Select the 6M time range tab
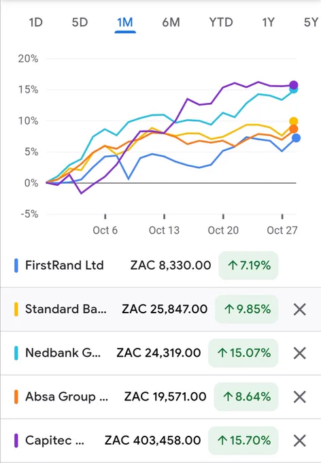This screenshot has height=463, width=321. tap(171, 22)
